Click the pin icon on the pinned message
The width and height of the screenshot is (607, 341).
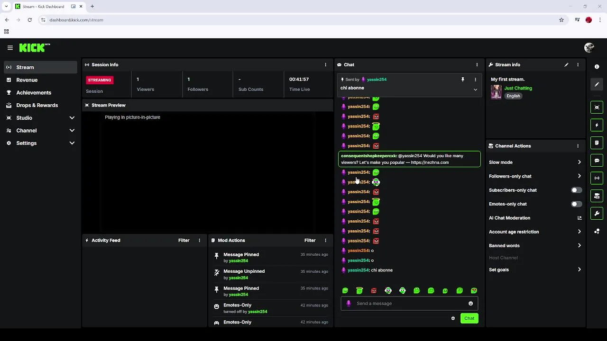point(463,80)
